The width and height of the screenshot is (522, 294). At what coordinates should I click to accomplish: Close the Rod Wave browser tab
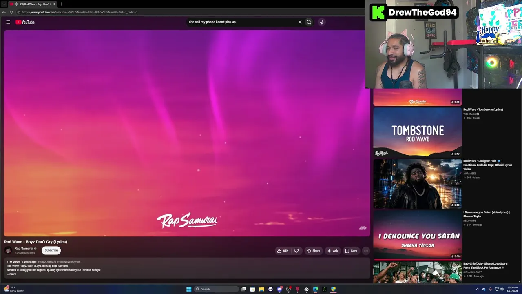[54, 4]
